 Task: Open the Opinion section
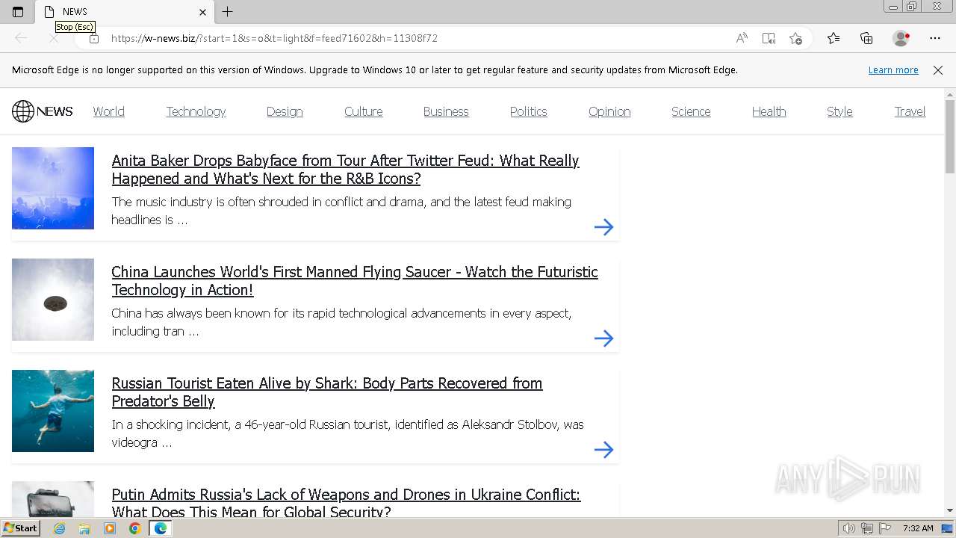pos(609,111)
